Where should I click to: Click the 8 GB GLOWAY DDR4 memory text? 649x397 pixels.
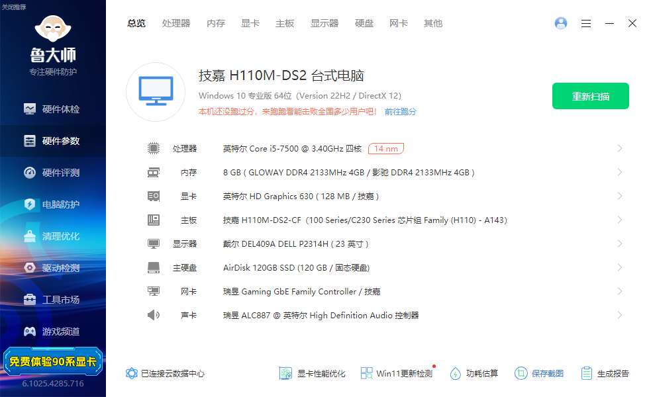[x=348, y=173]
